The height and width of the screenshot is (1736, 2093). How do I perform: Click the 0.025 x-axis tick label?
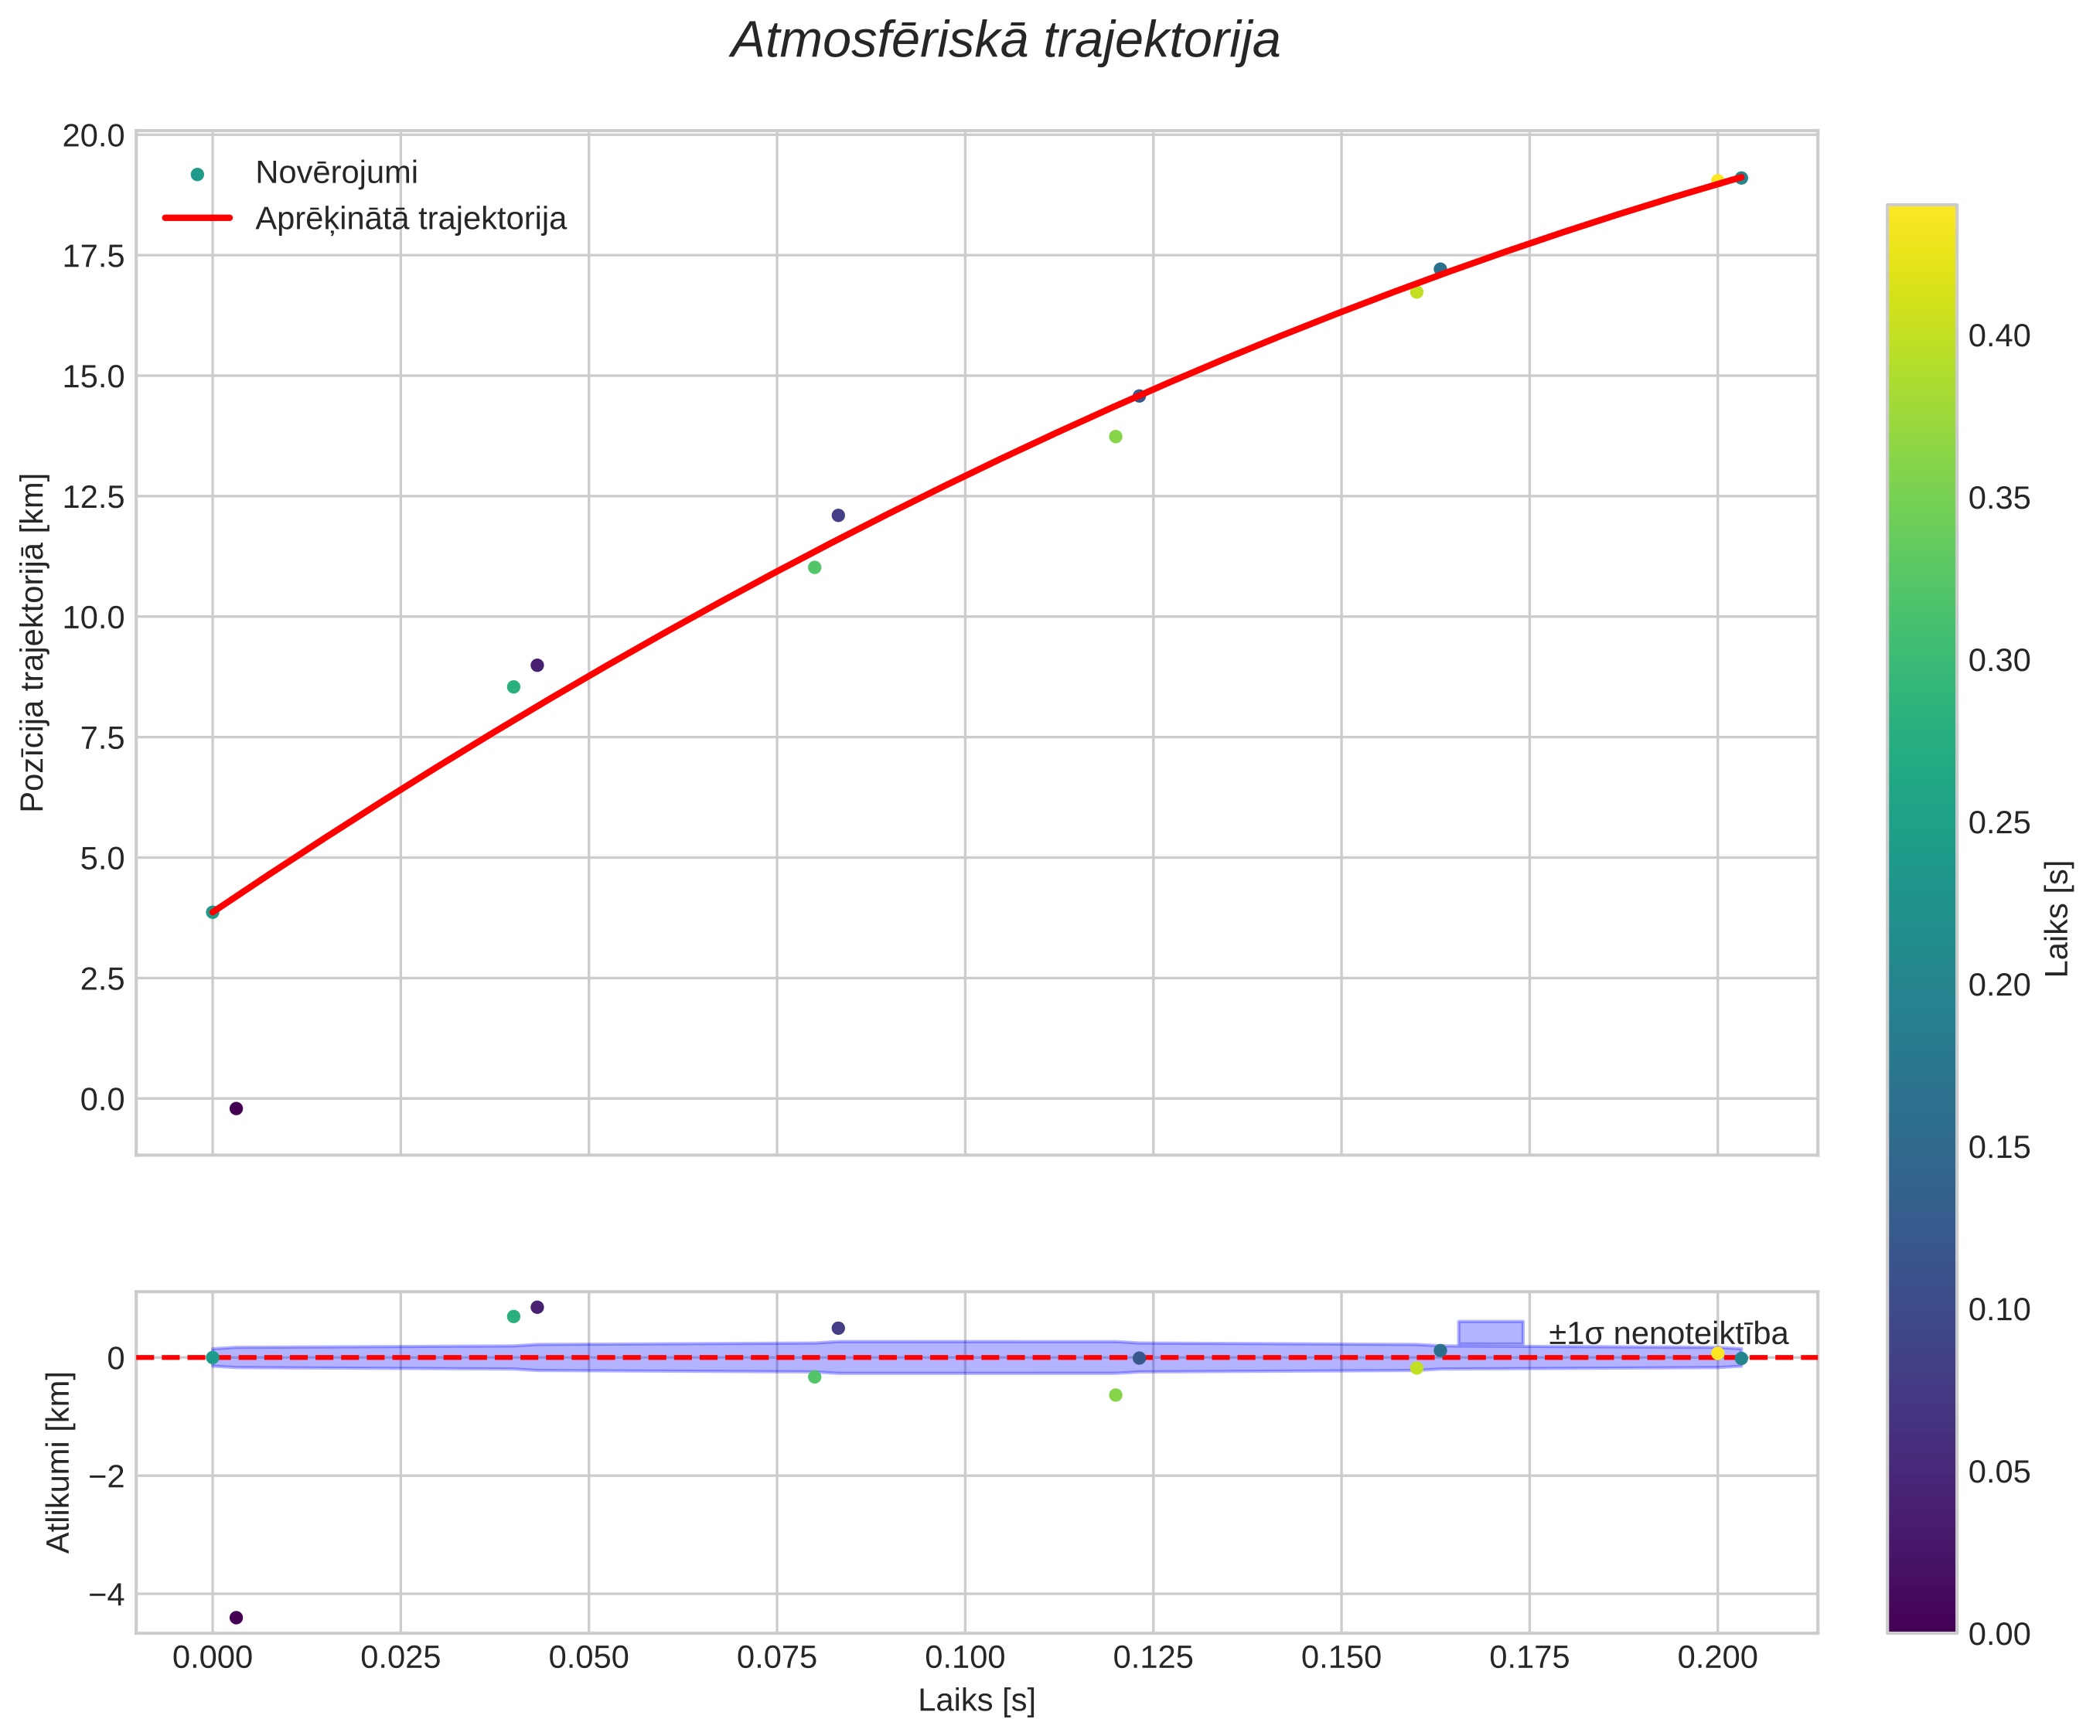pos(401,1657)
